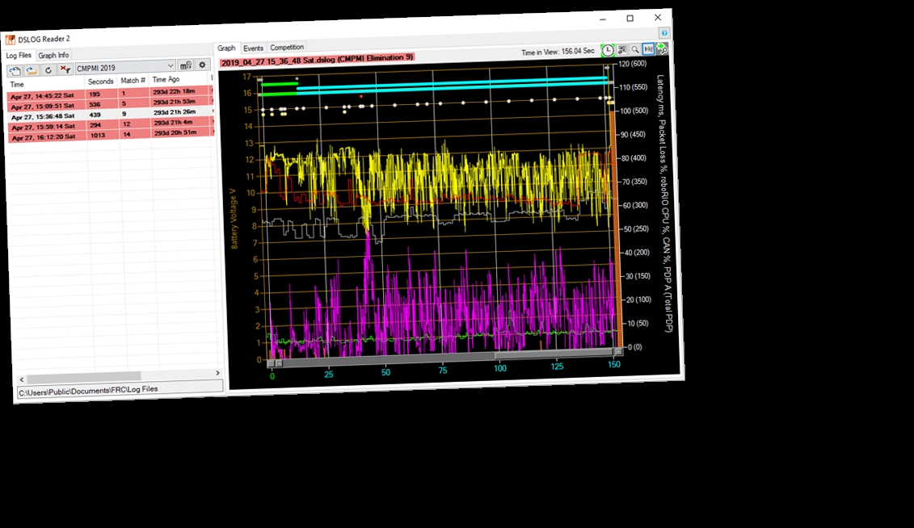
Task: Click the graph scrollbar right arrow
Action: point(618,352)
